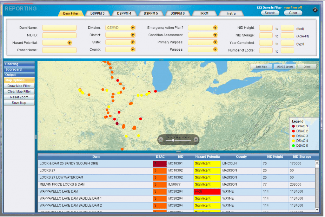Expand the Hazard Potential dropdown
This screenshot has width=325, height=217.
point(69,42)
